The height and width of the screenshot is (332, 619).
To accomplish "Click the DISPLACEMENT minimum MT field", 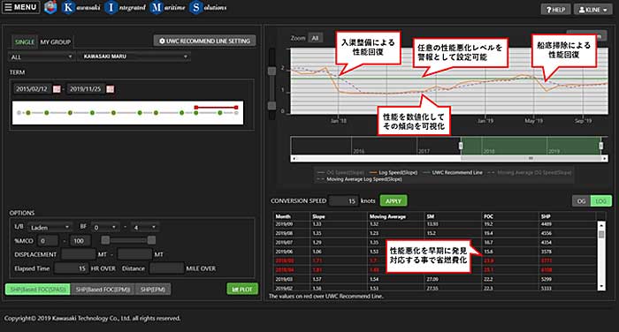I will [x=78, y=254].
